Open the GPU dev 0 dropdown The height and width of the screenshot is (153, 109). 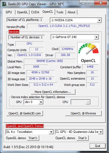[x=41, y=102]
